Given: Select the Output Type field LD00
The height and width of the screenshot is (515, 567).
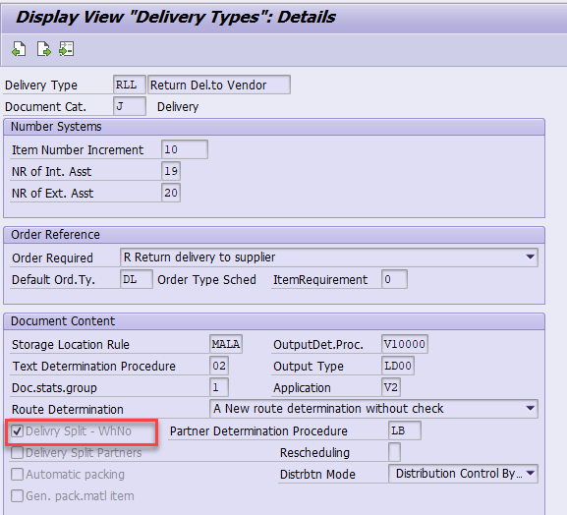Looking at the screenshot, I should coord(398,366).
